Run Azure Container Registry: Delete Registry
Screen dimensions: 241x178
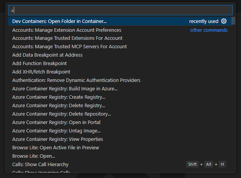pyautogui.click(x=120, y=106)
